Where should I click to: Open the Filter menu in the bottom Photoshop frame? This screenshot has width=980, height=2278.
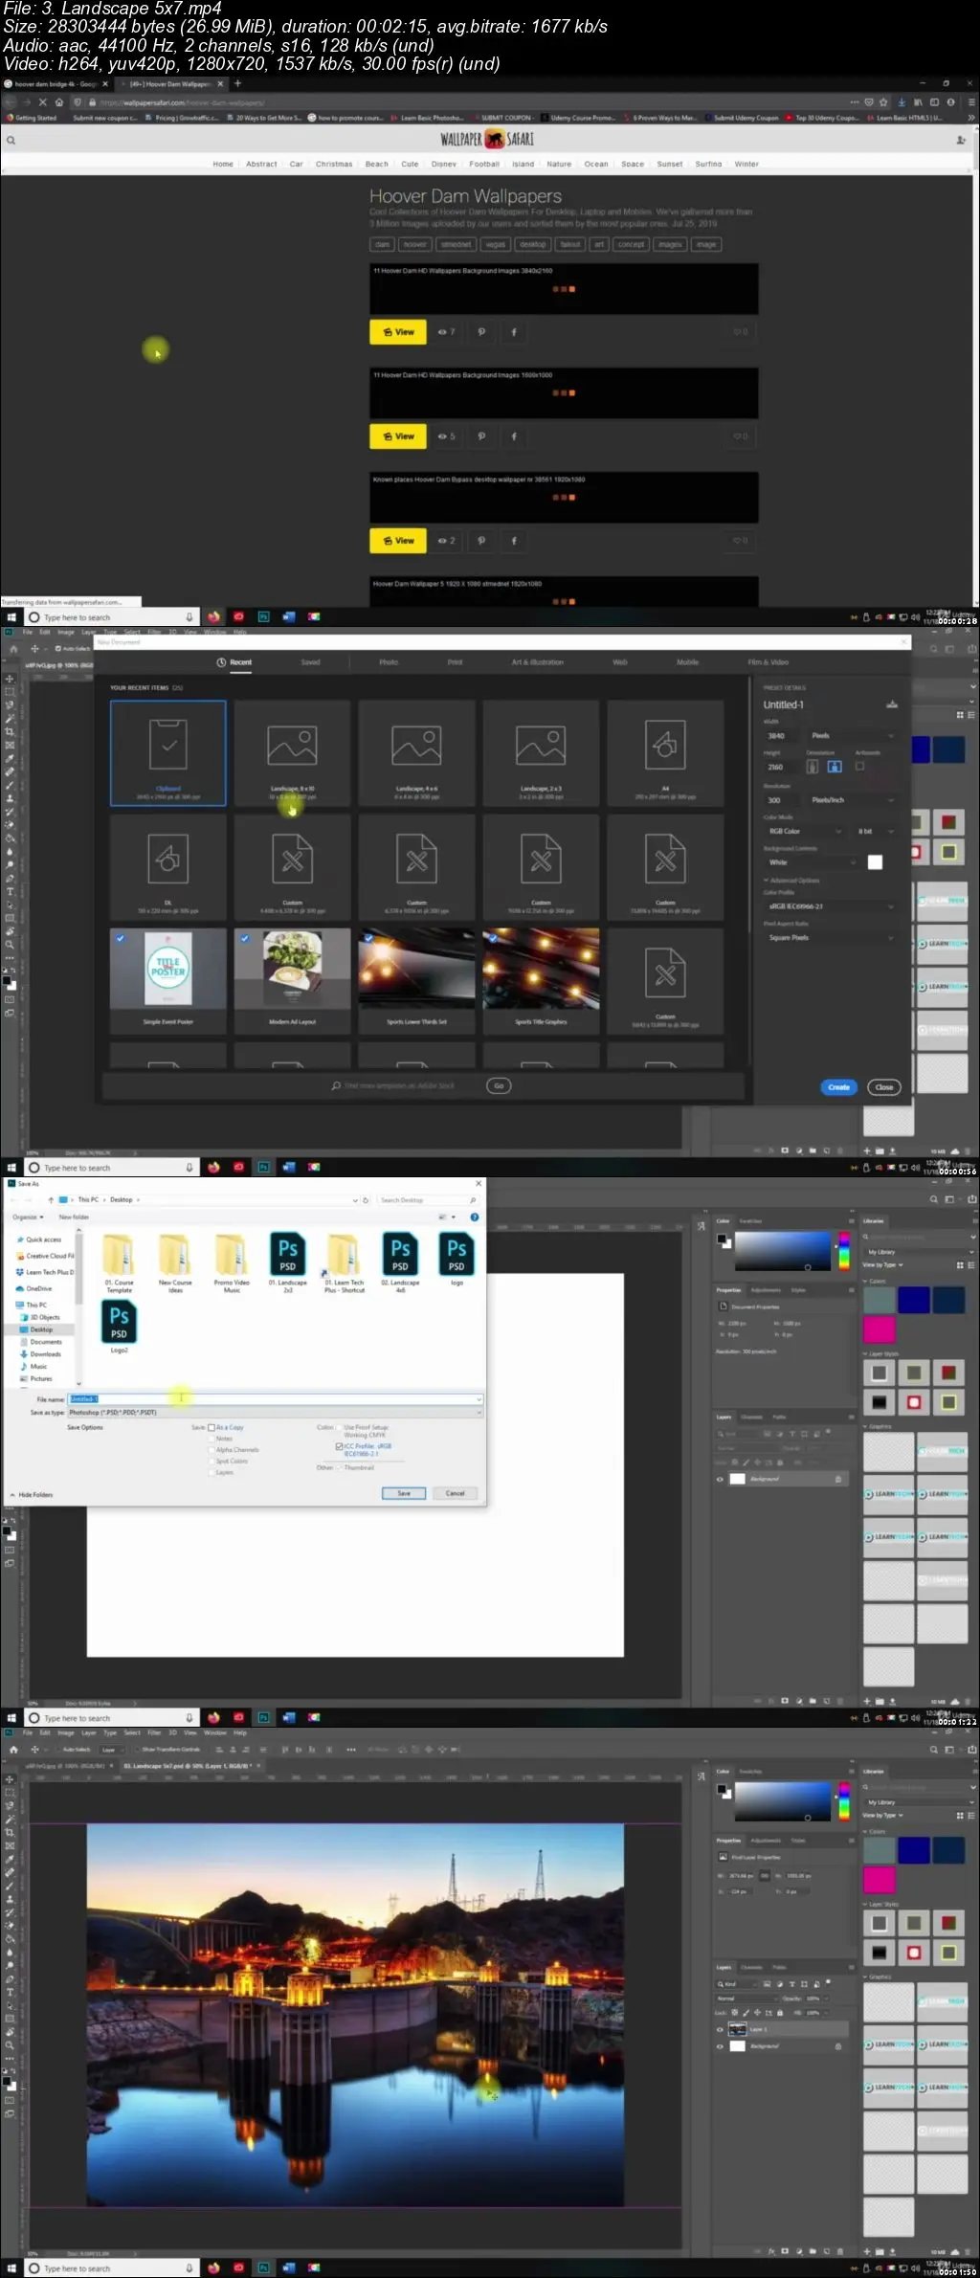pyautogui.click(x=154, y=1733)
